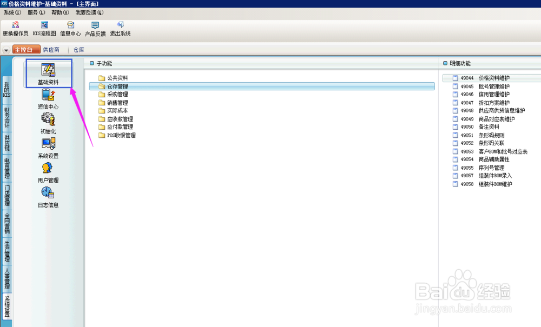Switch to the 主控台 tab
Screen dimensions: 541x327
tap(26, 50)
